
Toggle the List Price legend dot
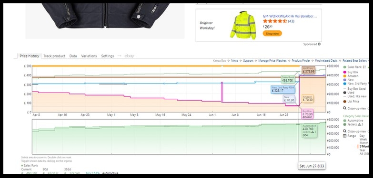pos(345,102)
